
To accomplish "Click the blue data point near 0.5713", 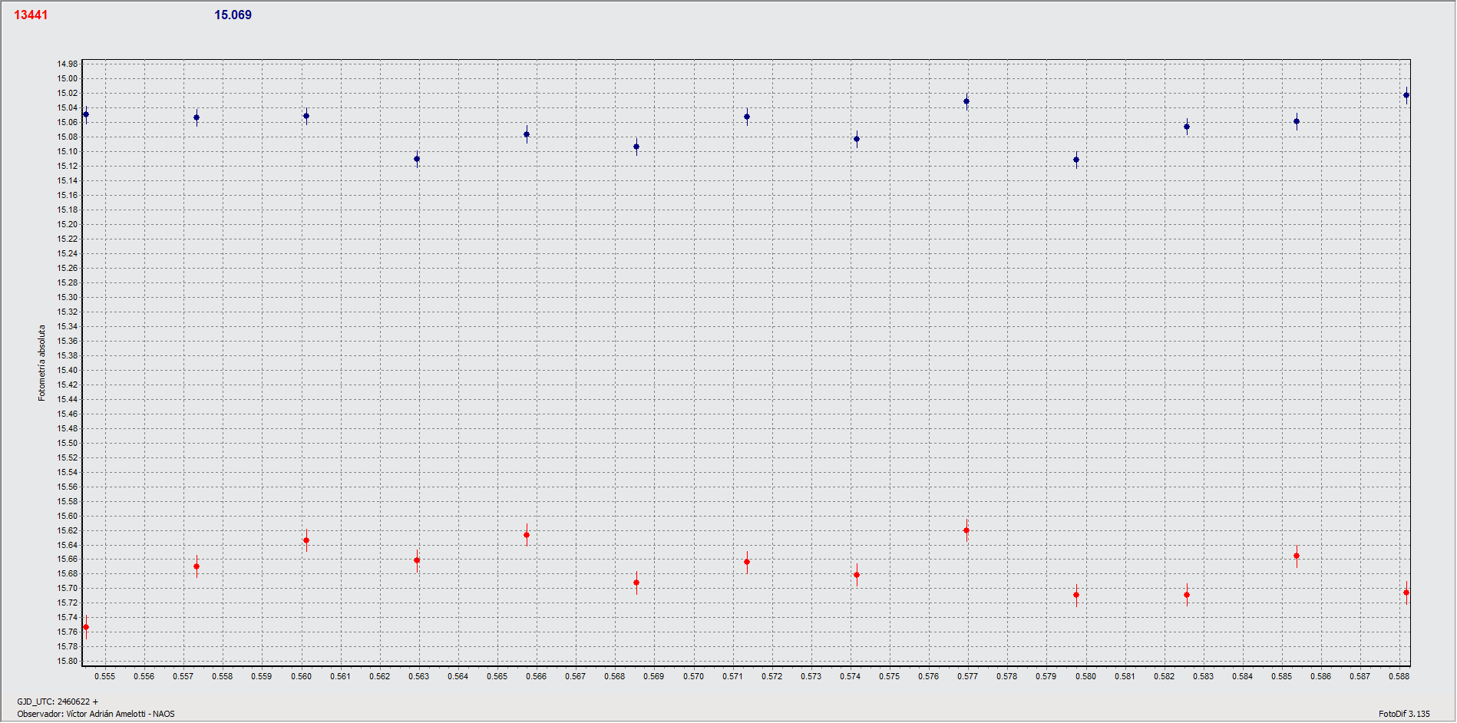I will 747,117.
